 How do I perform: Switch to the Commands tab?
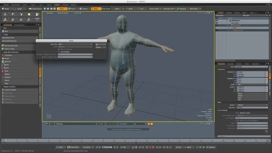[8, 25]
